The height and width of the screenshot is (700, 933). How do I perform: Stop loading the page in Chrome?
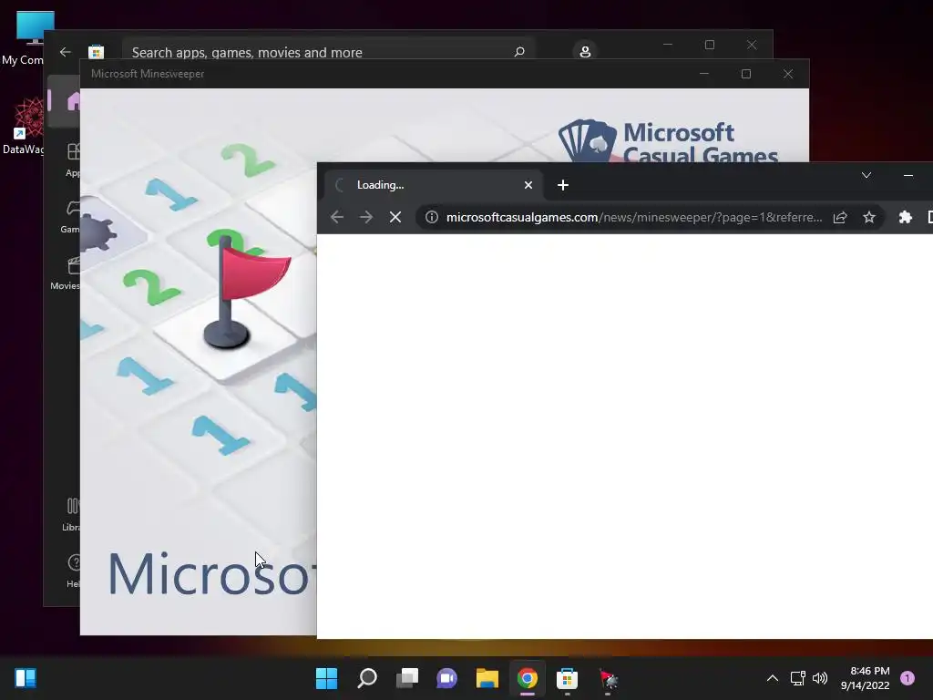(395, 217)
